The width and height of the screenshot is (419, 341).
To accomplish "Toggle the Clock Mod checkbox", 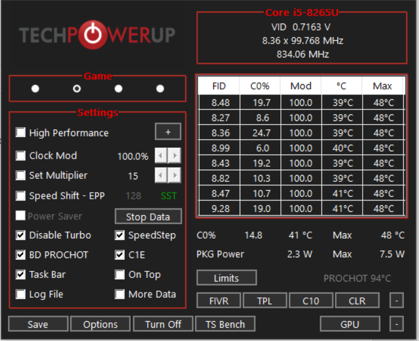I will (21, 155).
